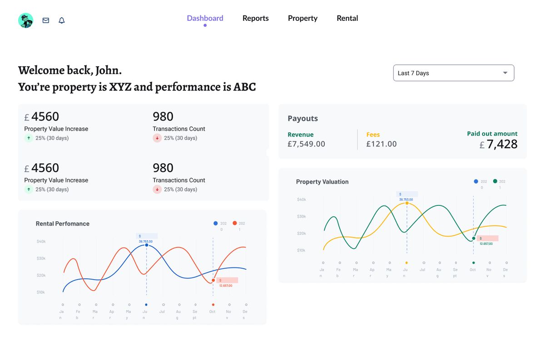The height and width of the screenshot is (340, 545).
Task: Click Mar axis marker in Rental Perfomance
Action: coord(96,305)
